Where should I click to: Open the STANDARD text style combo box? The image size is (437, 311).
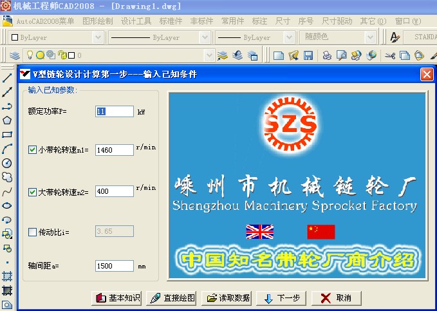click(x=420, y=37)
